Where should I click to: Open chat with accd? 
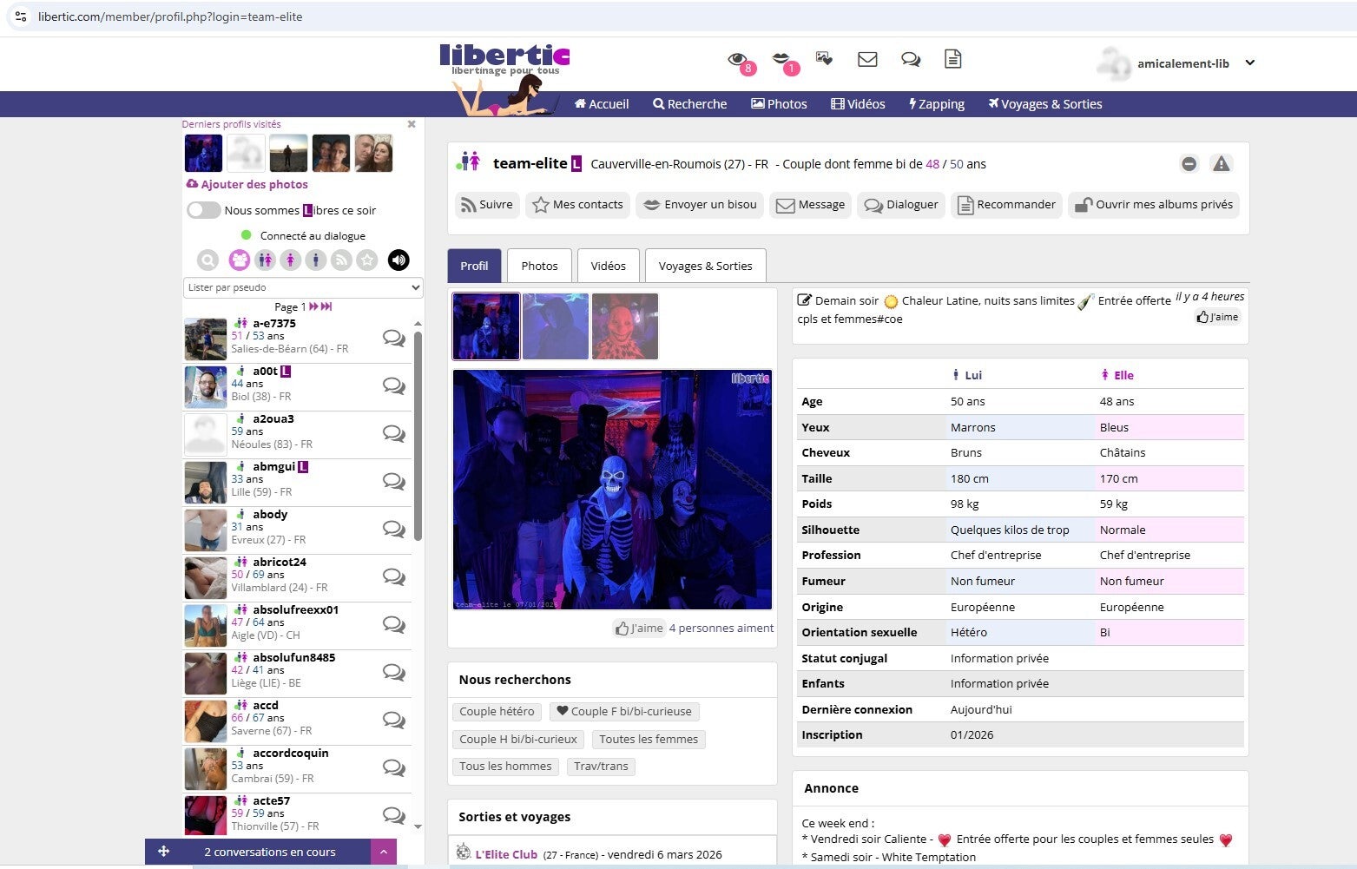point(394,720)
